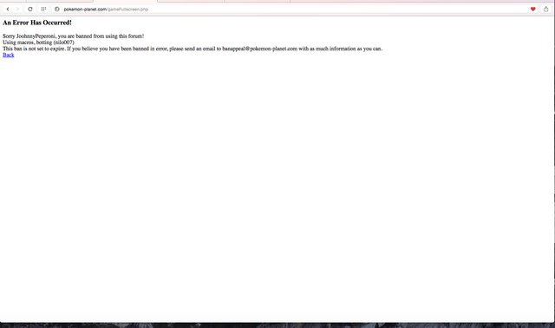Image resolution: width=555 pixels, height=328 pixels.
Task: Open the Speed Dial grid icon
Action: [43, 10]
